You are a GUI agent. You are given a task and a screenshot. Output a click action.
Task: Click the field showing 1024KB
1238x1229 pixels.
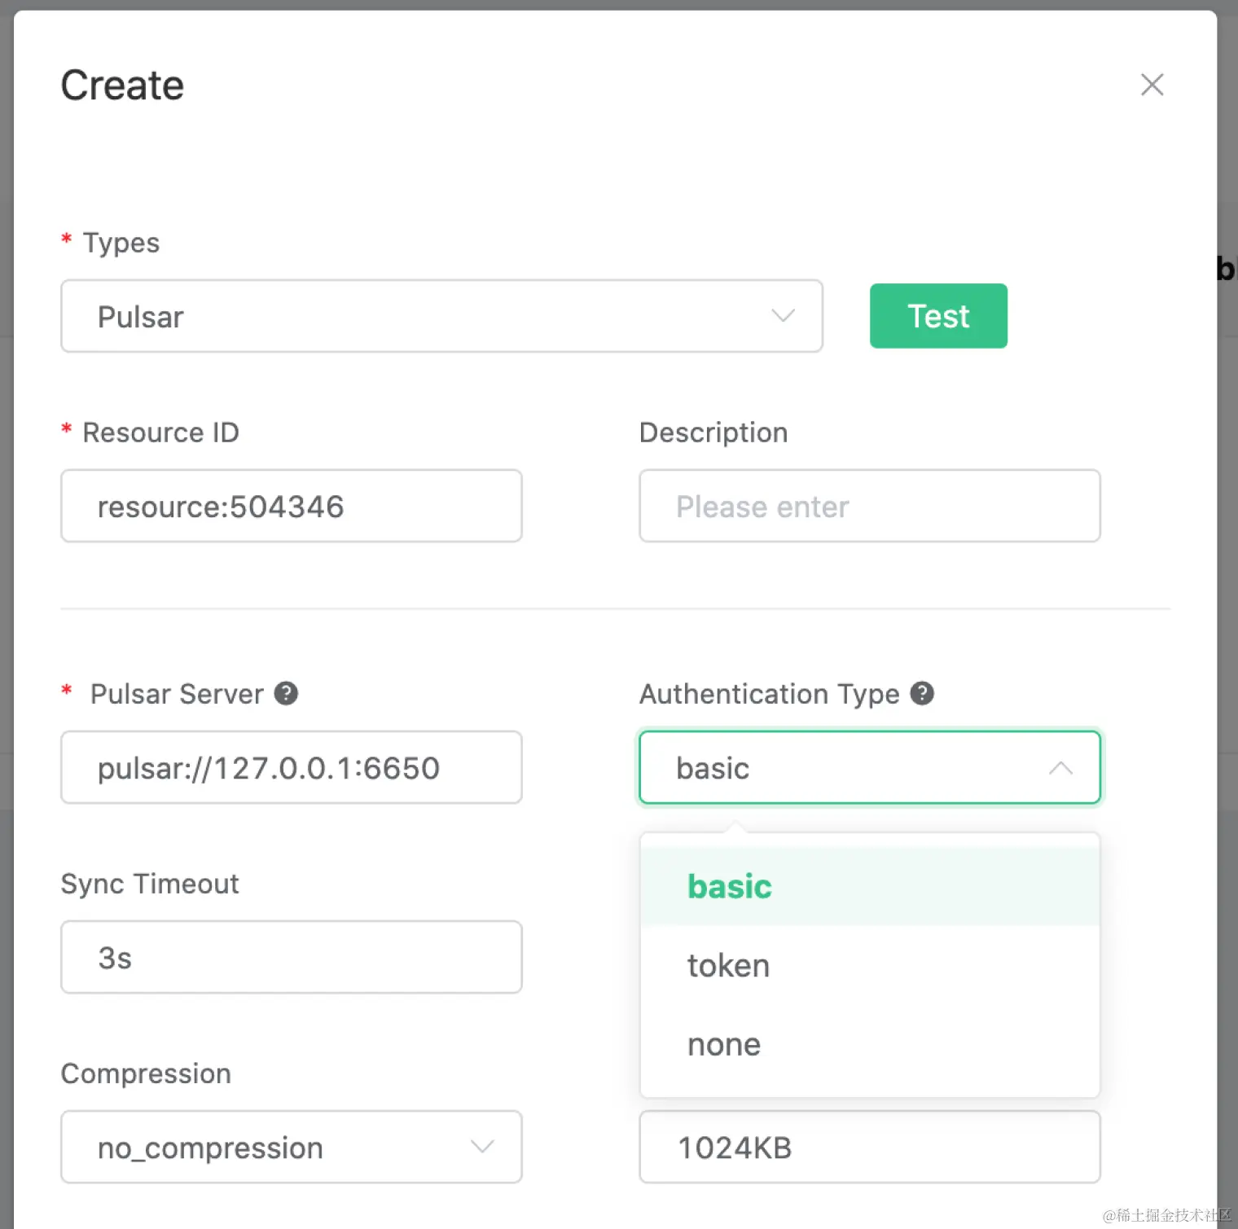(870, 1147)
